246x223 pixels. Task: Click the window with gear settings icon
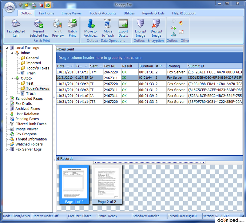pos(181,32)
